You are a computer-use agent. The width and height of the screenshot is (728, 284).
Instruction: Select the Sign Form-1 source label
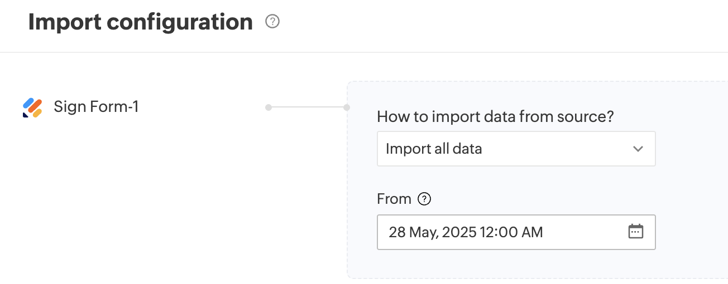tap(96, 106)
